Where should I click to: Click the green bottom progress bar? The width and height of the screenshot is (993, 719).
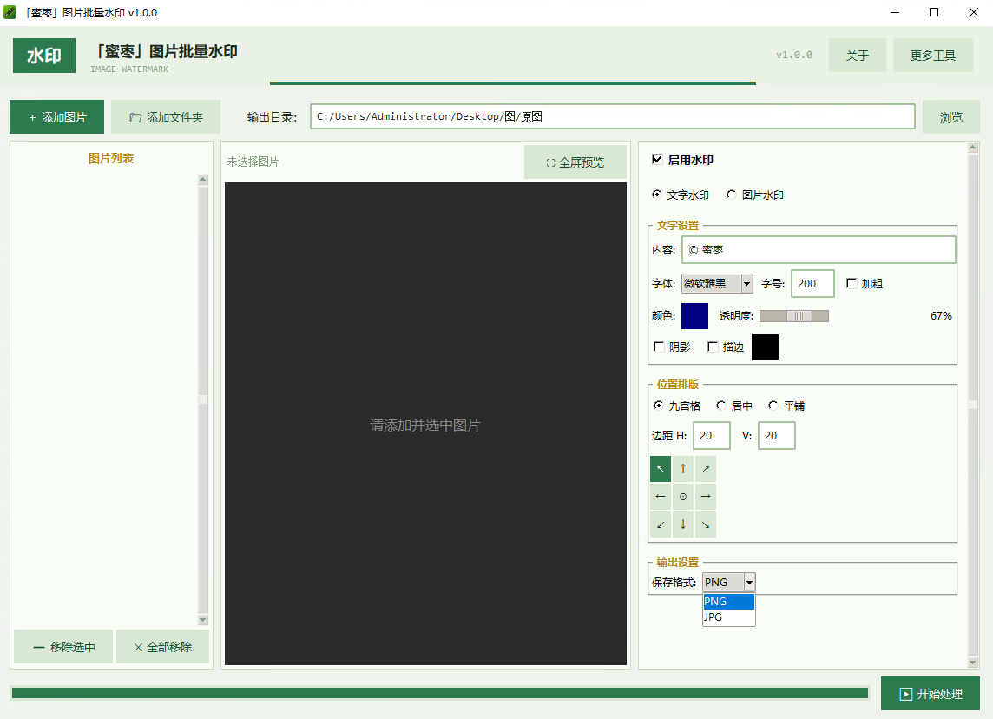click(x=440, y=693)
